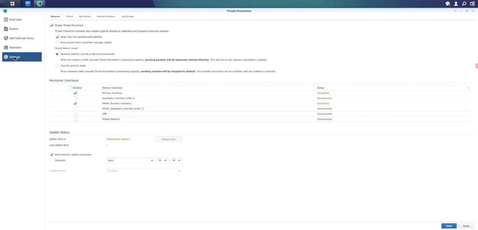This screenshot has width=478, height=230.
Task: Click the Overview sidebar icon
Action: coord(6,20)
